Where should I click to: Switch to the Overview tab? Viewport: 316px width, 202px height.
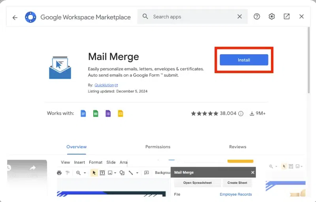(77, 147)
